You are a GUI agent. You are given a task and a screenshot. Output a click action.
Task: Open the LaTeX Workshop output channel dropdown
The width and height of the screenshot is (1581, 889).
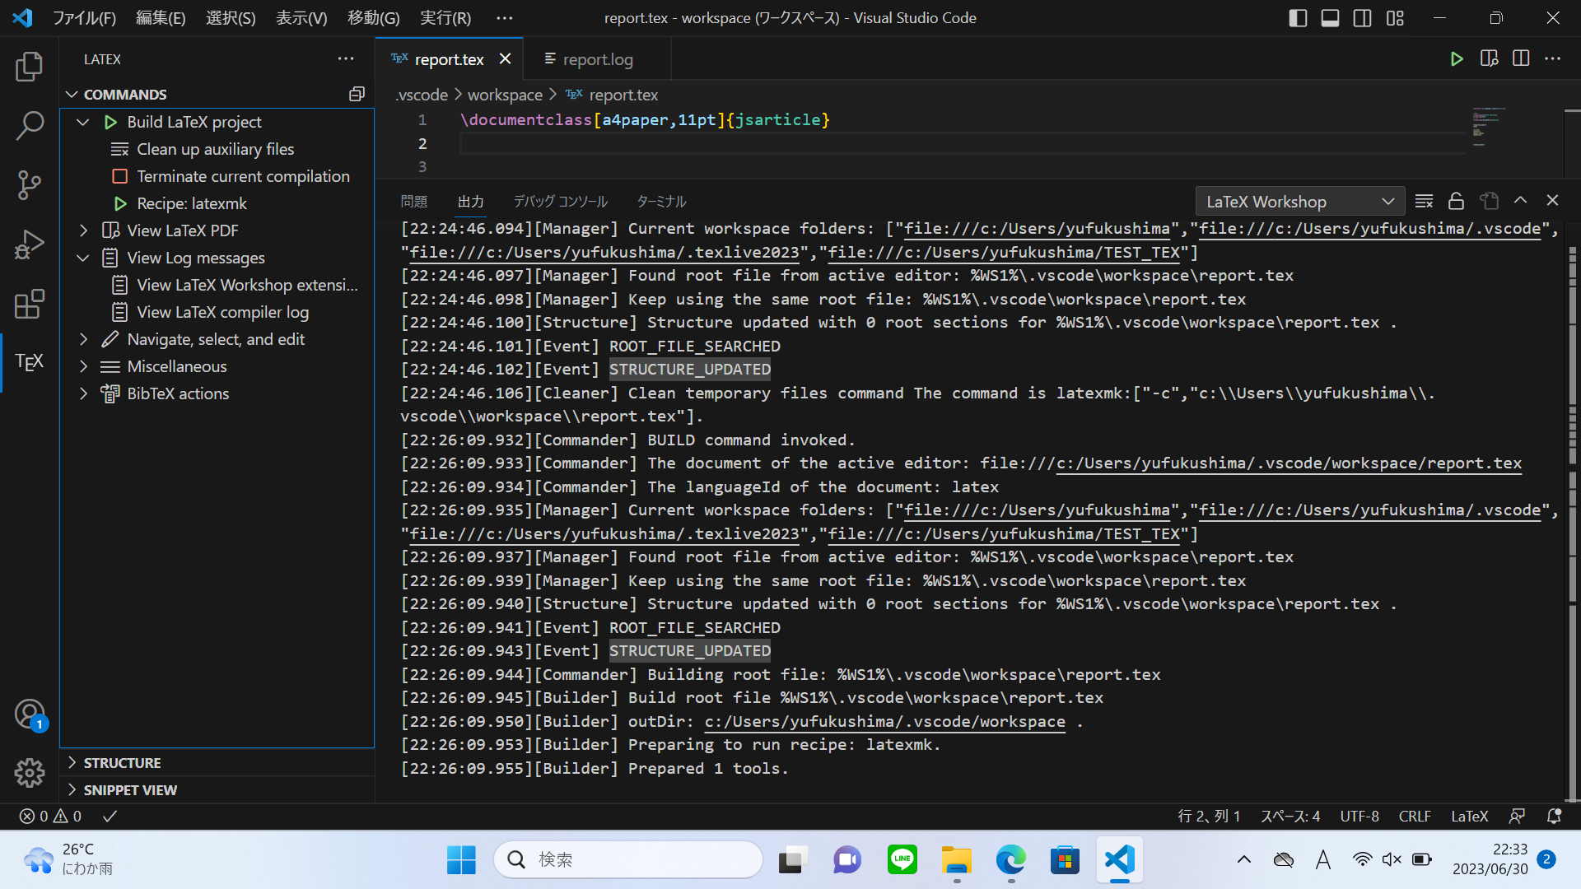click(1299, 202)
